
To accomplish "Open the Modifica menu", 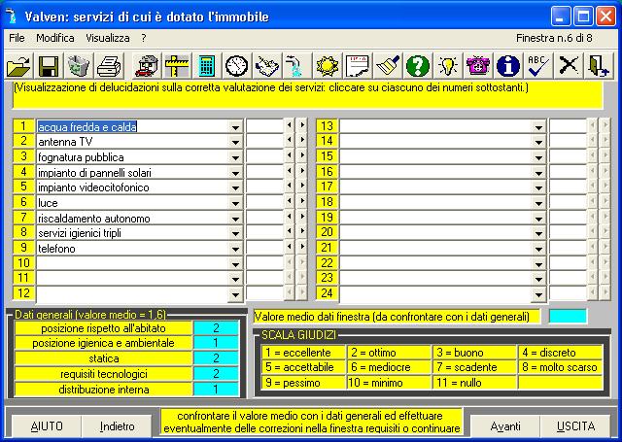I will [x=54, y=38].
